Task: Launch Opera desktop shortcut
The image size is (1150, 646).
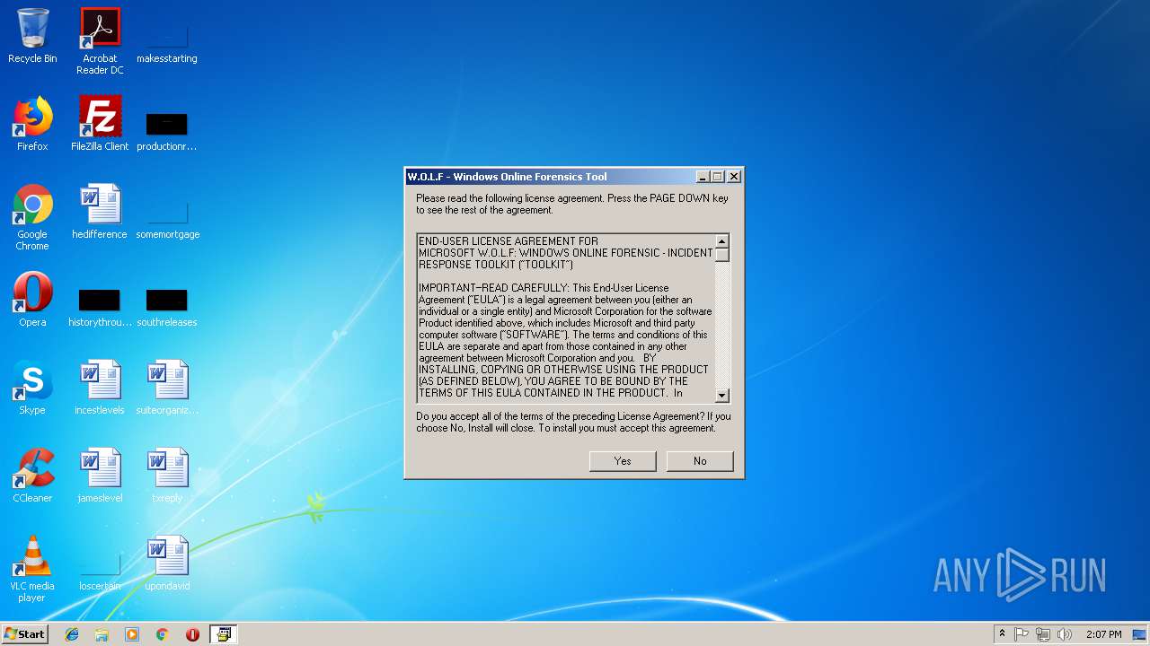Action: click(x=32, y=300)
